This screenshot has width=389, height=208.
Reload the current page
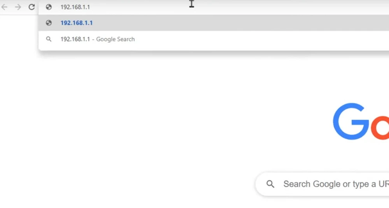[32, 7]
